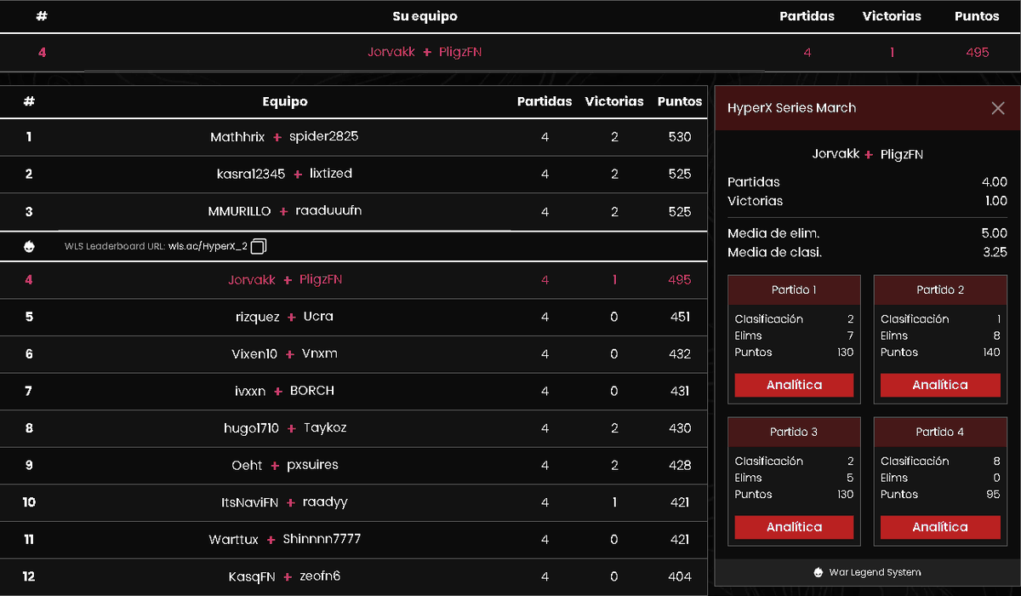The height and width of the screenshot is (596, 1021).
Task: Copy the WLS Leaderboard URL
Action: [260, 247]
